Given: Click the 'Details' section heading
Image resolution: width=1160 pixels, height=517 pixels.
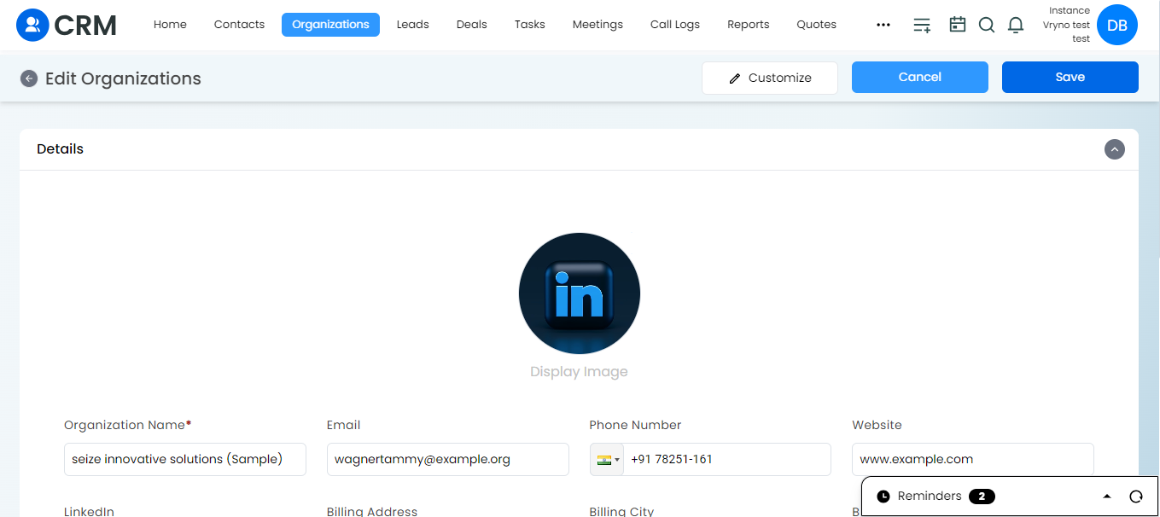Looking at the screenshot, I should 61,149.
